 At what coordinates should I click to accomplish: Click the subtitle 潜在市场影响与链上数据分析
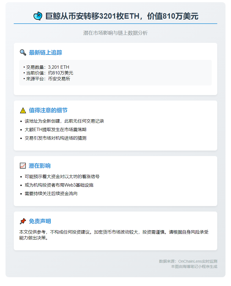click(116, 33)
